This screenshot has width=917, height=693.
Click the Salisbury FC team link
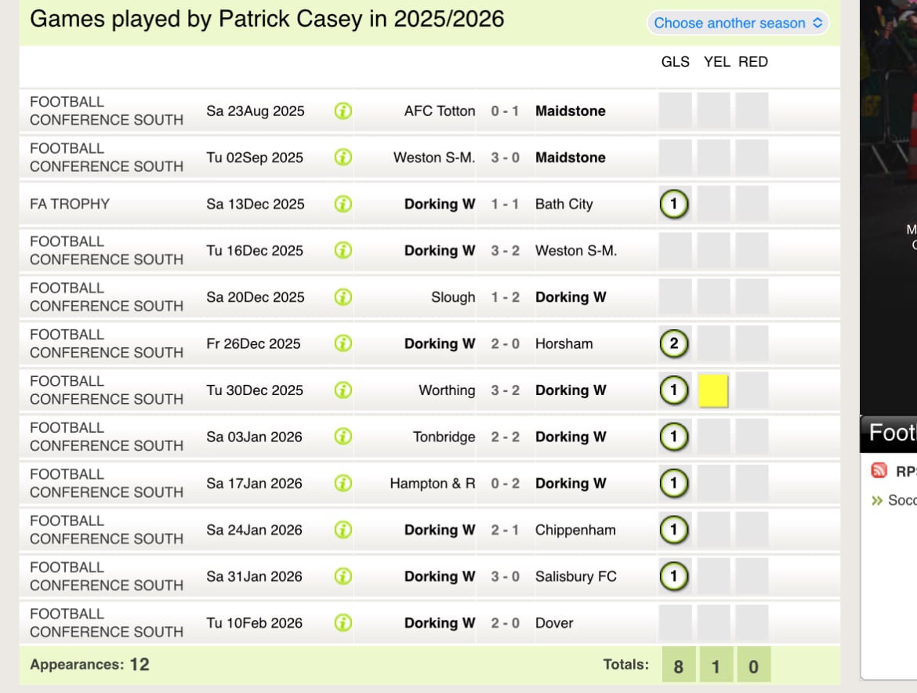pyautogui.click(x=575, y=577)
